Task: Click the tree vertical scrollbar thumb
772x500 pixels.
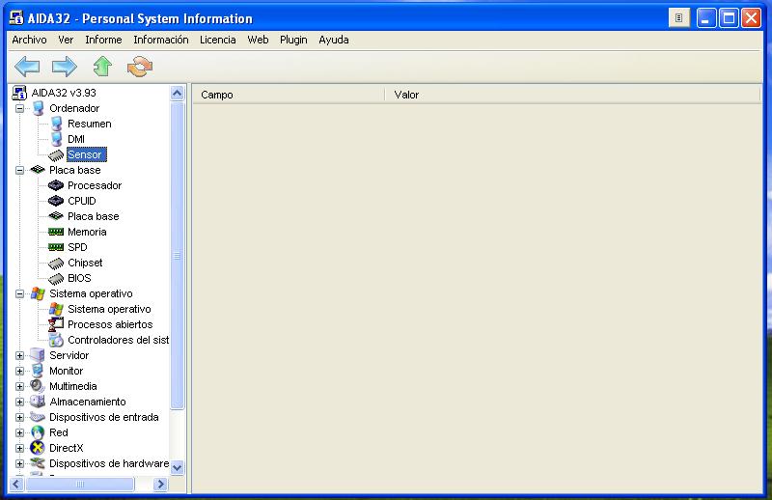Action: click(178, 256)
